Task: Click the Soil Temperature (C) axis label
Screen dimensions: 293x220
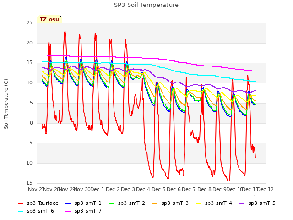Action: [x=6, y=104]
